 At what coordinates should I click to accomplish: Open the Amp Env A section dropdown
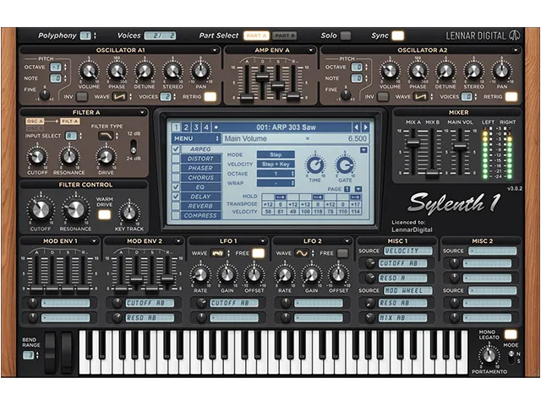(310, 51)
